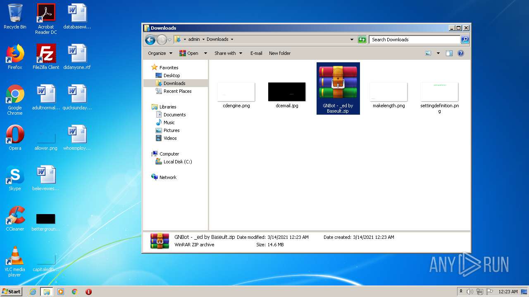Viewport: 529px width, 297px height.
Task: Select capitaledit... file on desktop
Action: click(x=46, y=262)
